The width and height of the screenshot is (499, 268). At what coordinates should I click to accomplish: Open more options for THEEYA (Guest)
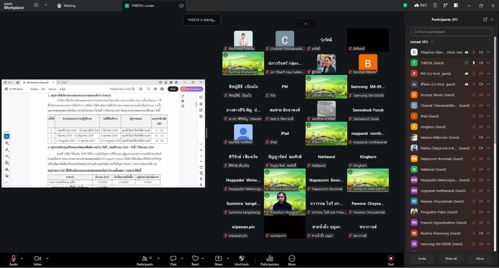[x=488, y=63]
